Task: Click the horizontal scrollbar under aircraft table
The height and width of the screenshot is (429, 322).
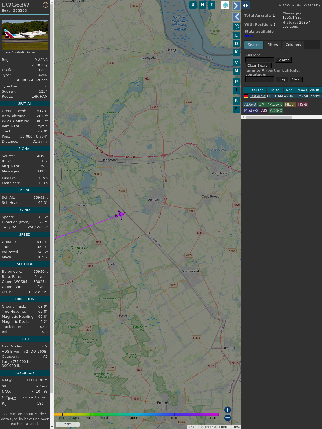Action: [x=269, y=117]
